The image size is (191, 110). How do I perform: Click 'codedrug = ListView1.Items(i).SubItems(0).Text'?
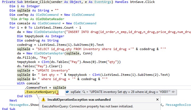[x=60, y=45]
